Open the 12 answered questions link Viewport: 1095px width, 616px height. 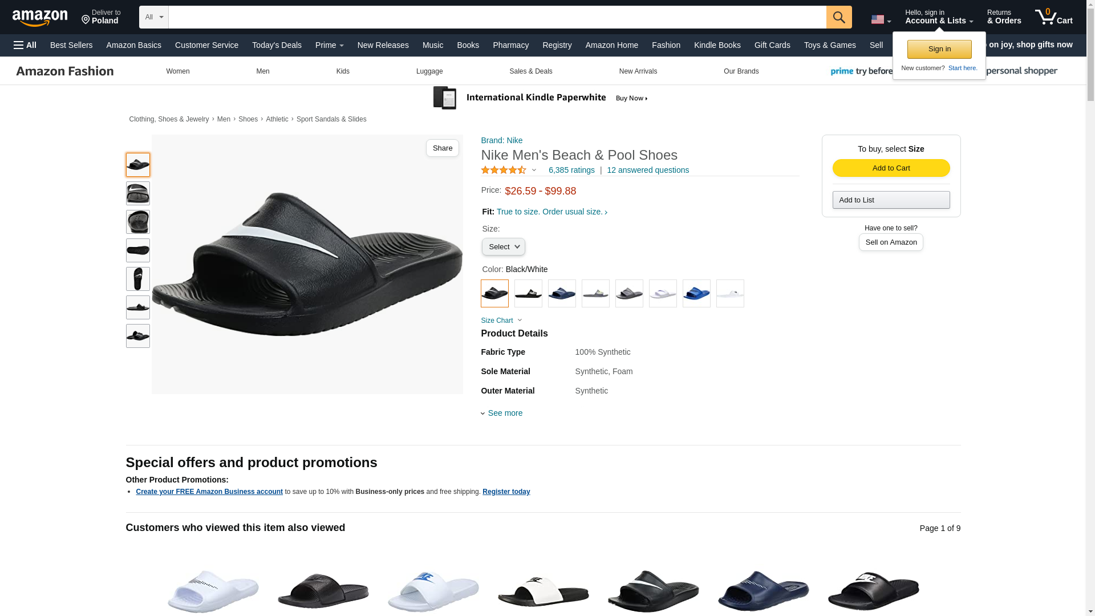pyautogui.click(x=647, y=170)
